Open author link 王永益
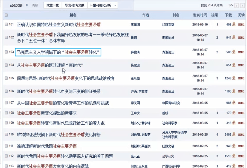Screen dimensions: 247x168 coord(135,78)
